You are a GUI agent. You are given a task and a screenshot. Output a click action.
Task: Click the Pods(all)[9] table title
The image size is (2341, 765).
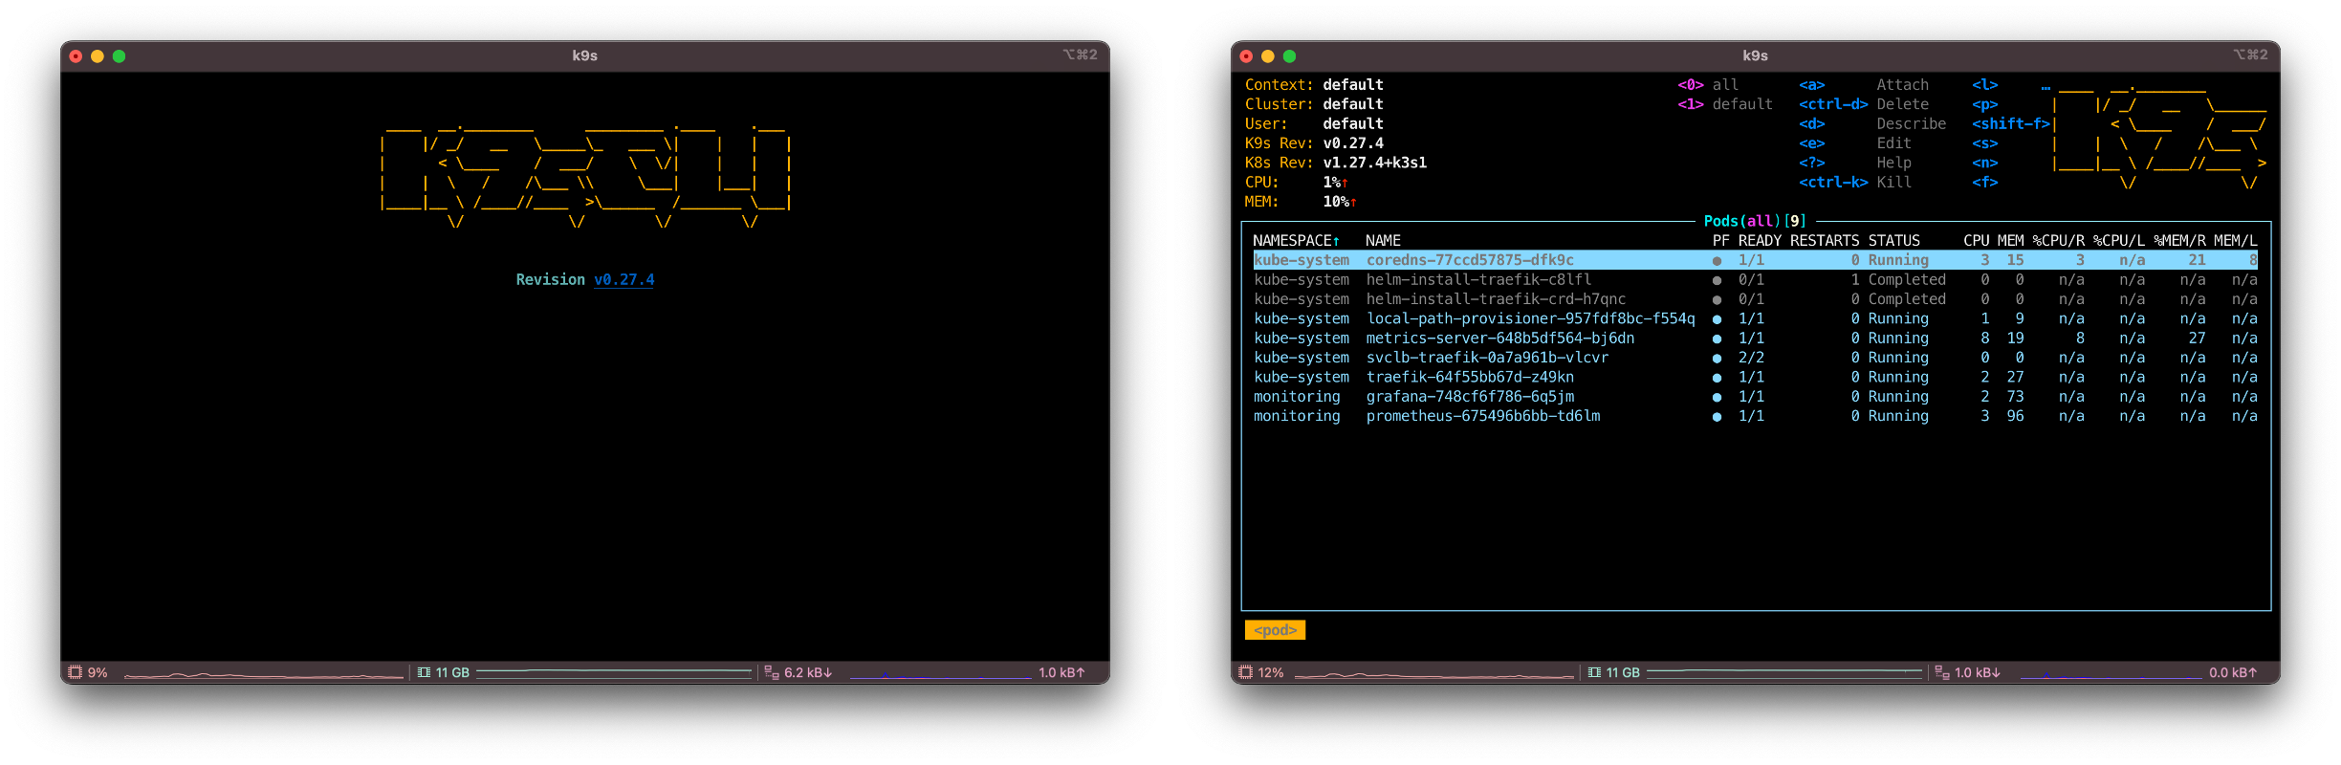pyautogui.click(x=1755, y=221)
